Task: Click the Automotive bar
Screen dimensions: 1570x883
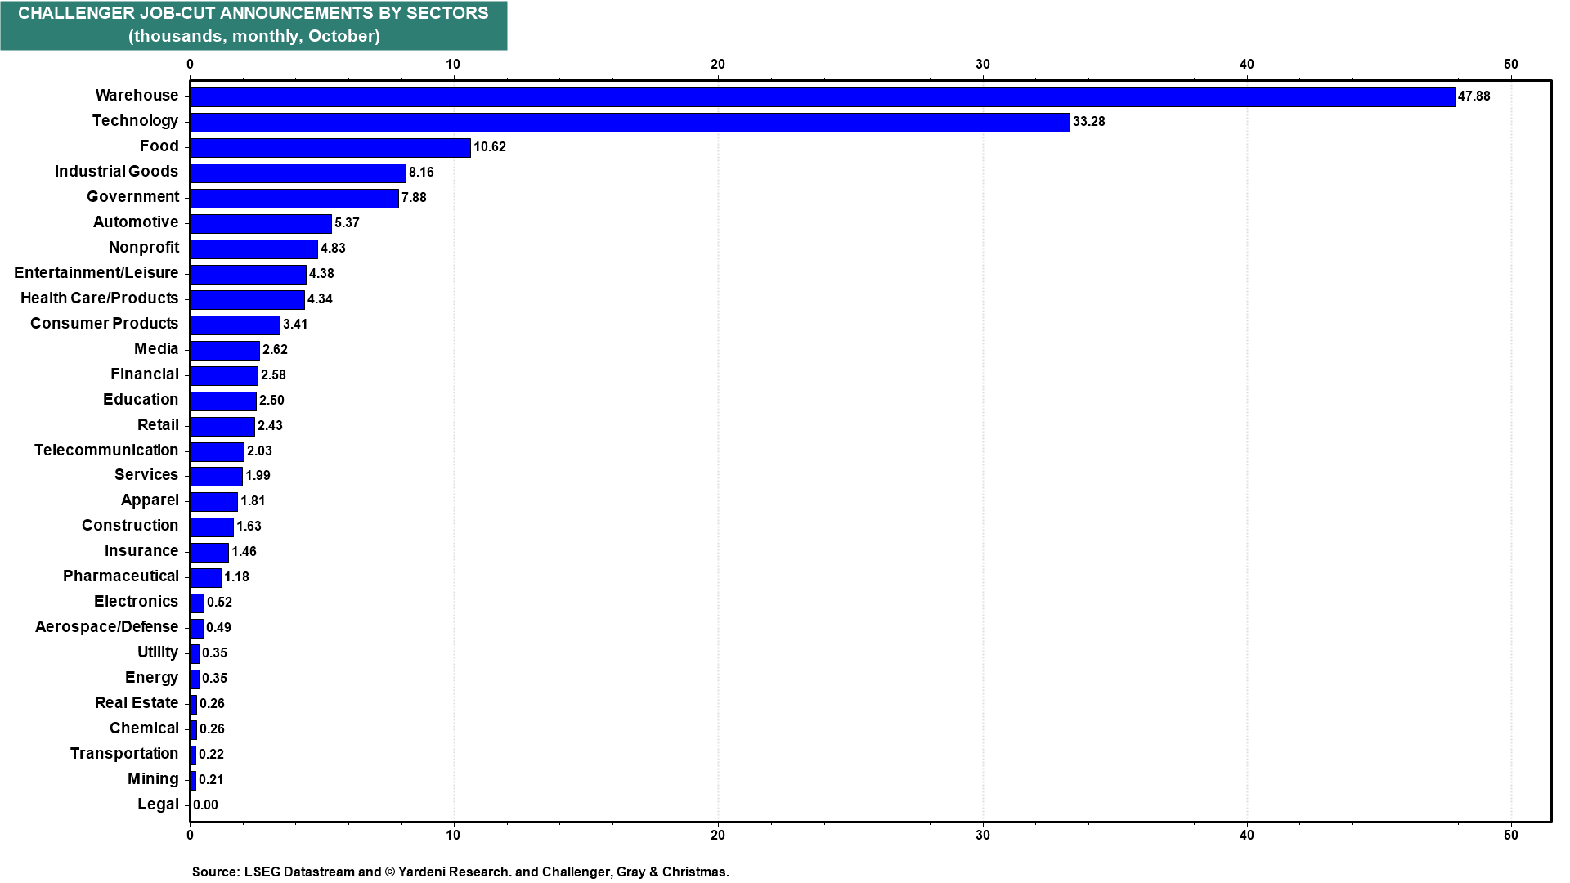Action: pyautogui.click(x=261, y=224)
